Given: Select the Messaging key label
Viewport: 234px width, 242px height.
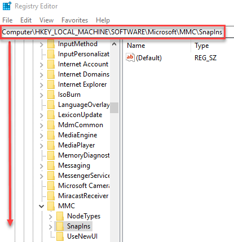Looking at the screenshot, I should coord(74,165).
